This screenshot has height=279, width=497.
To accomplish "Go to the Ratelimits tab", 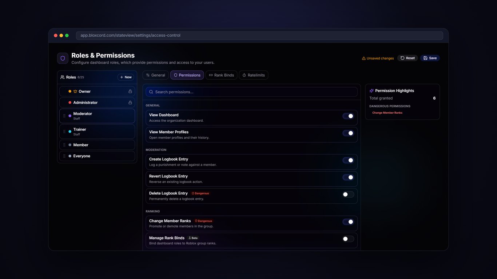I will tap(254, 75).
